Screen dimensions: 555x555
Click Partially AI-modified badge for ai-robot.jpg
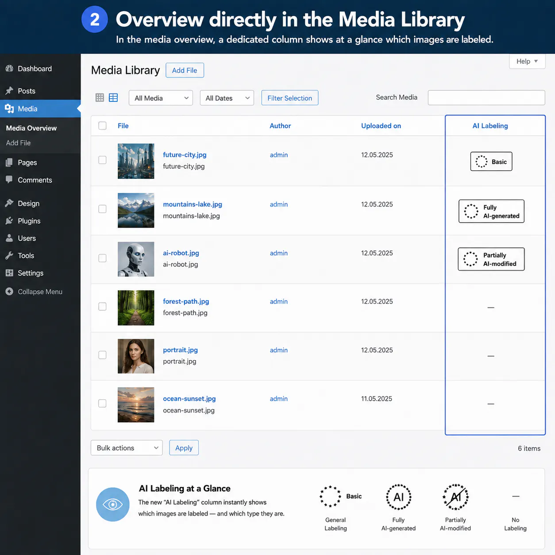click(x=491, y=259)
